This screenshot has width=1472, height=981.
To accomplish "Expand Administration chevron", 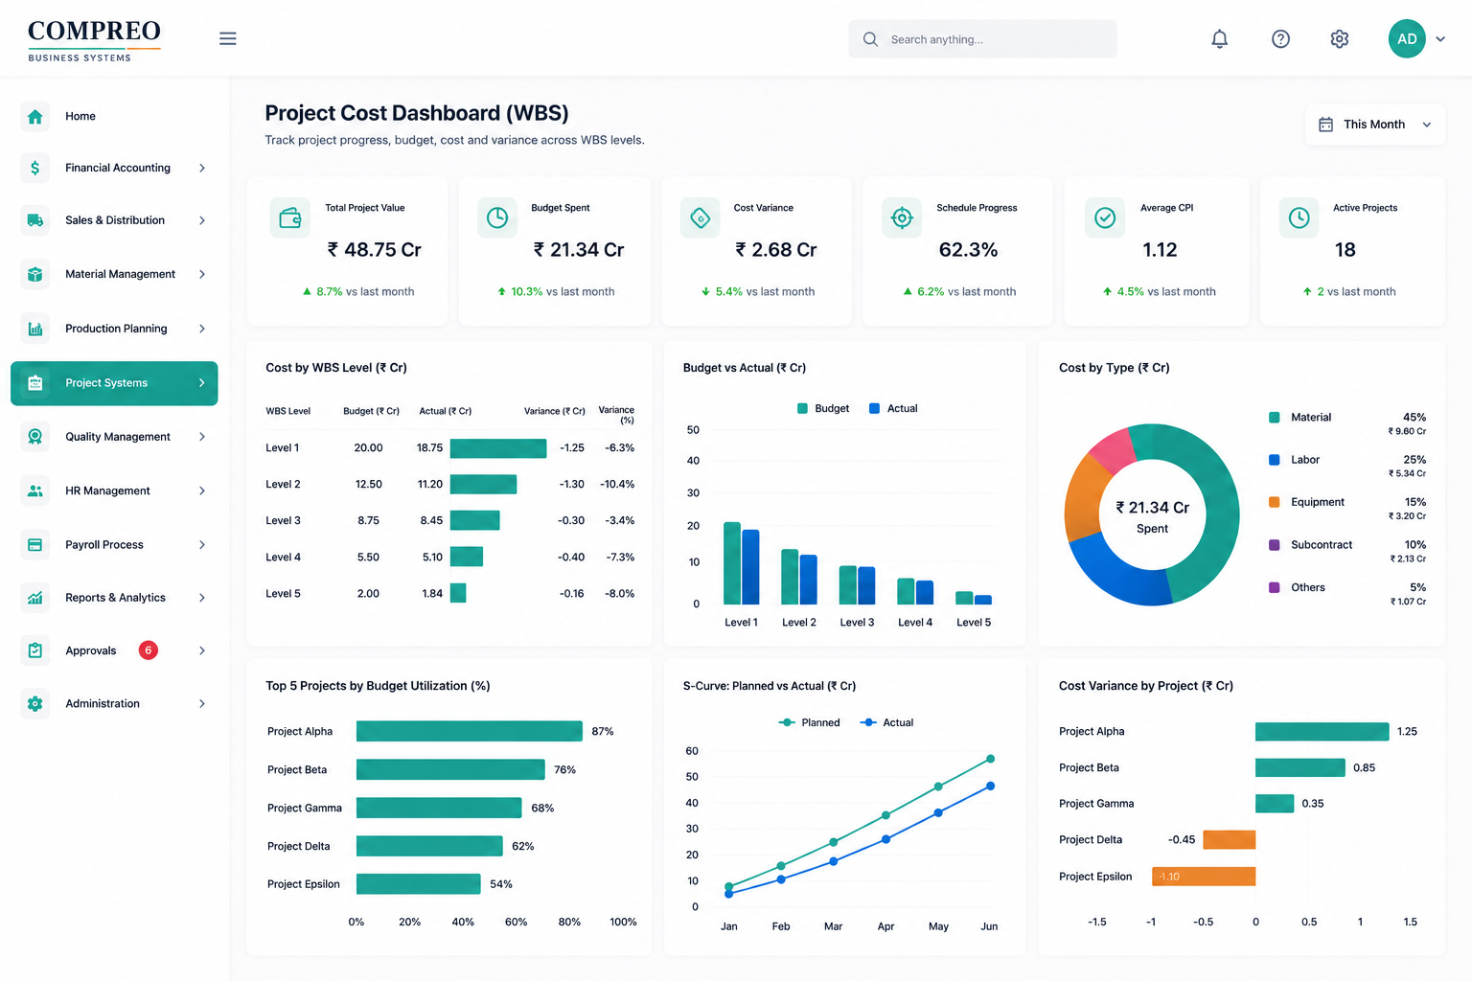I will (202, 703).
